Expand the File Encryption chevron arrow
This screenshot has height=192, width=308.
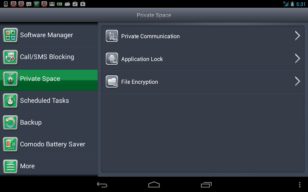(x=297, y=81)
